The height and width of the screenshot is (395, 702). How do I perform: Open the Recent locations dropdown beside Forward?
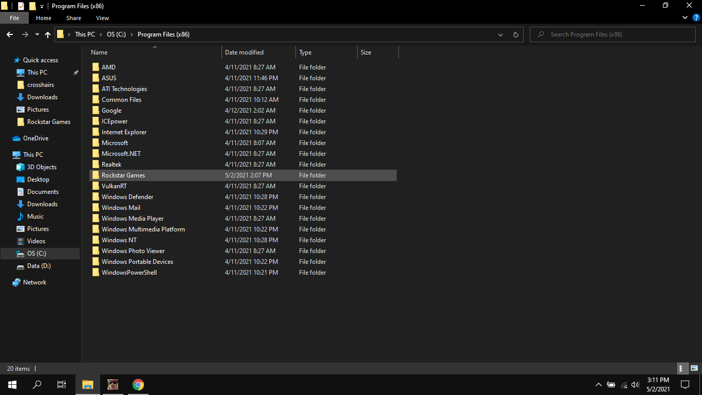(x=37, y=34)
